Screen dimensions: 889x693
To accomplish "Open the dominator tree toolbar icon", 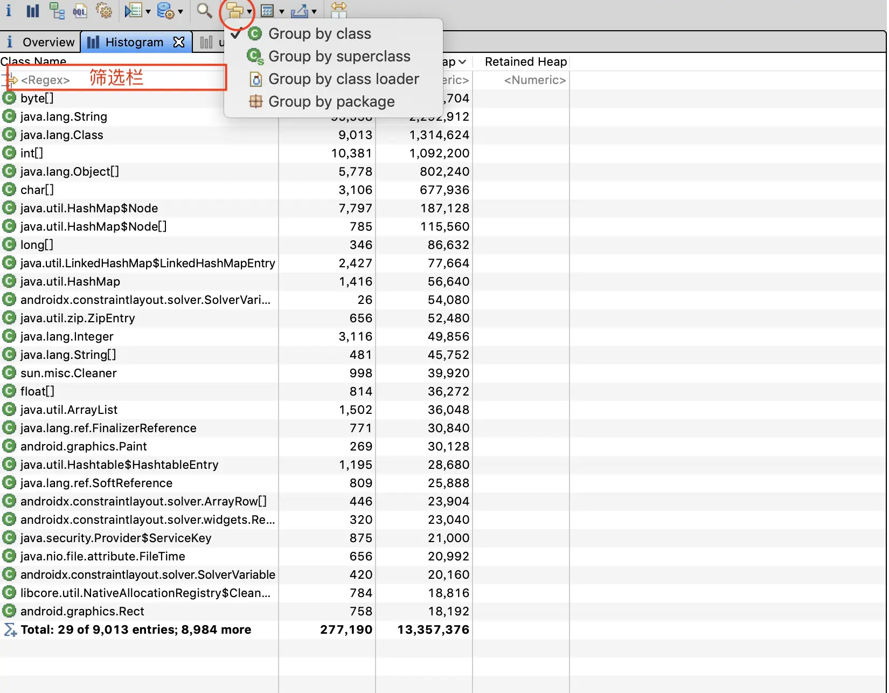I will pyautogui.click(x=57, y=10).
